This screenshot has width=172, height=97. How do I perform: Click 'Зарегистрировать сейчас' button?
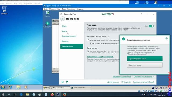coord(145,59)
